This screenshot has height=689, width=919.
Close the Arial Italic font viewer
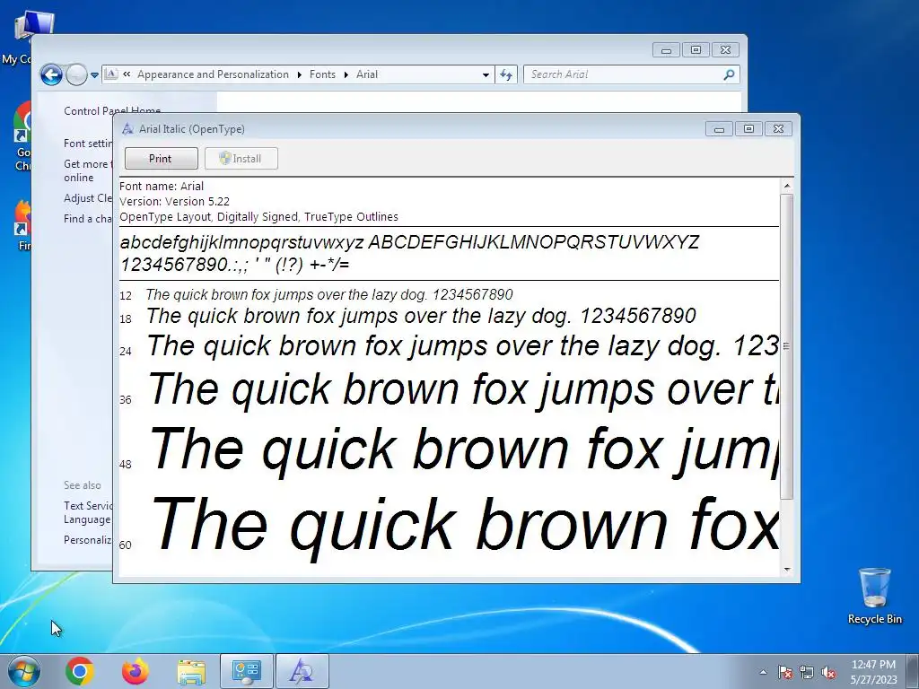[778, 129]
